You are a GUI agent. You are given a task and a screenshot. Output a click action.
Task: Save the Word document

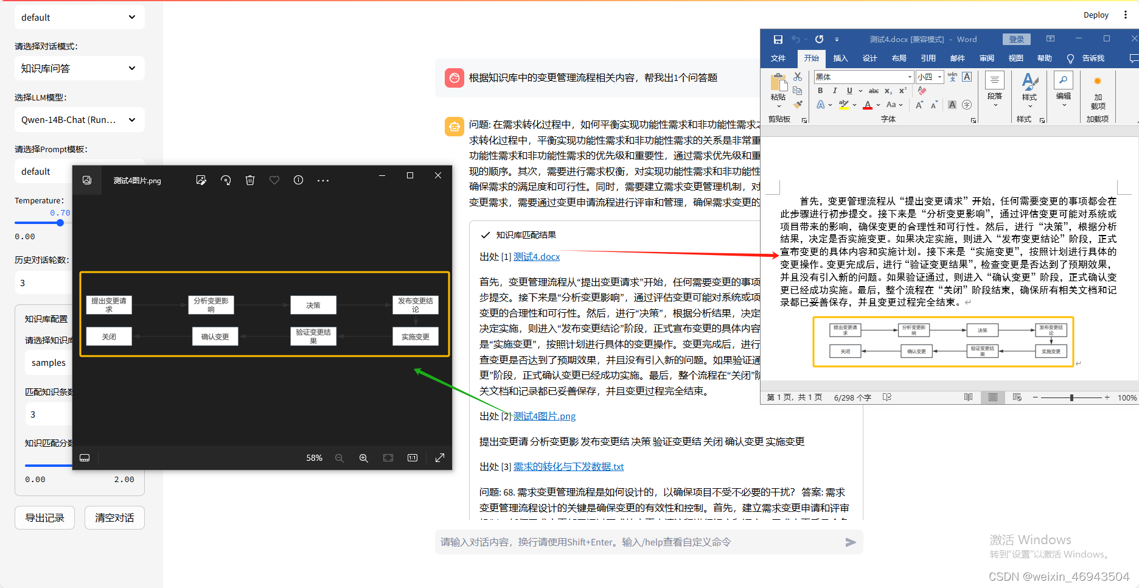pyautogui.click(x=778, y=40)
